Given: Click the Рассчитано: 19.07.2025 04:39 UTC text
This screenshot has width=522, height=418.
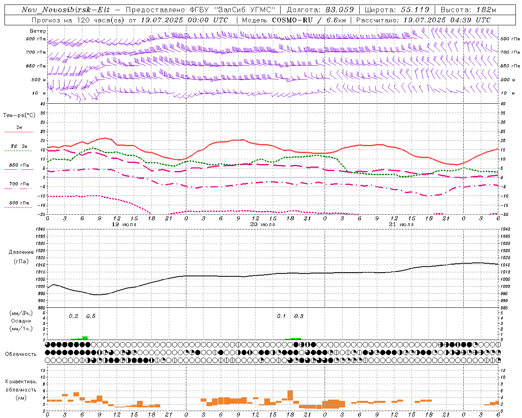Looking at the screenshot, I should pyautogui.click(x=423, y=20).
